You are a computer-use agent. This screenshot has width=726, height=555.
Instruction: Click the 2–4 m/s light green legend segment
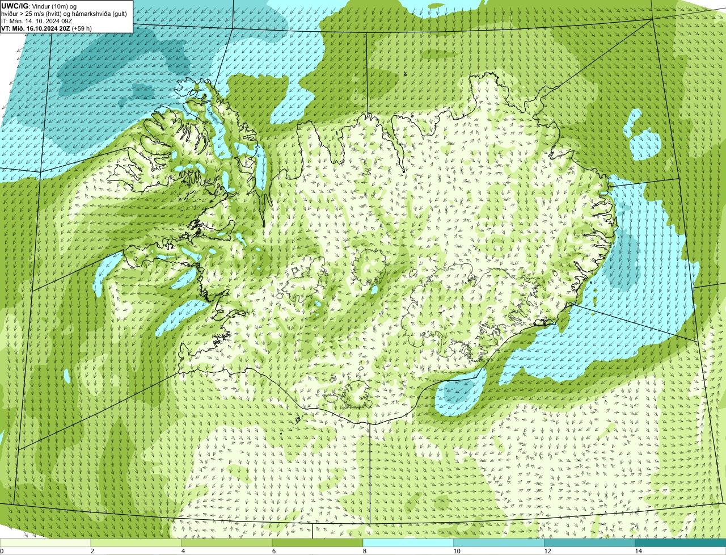(x=136, y=543)
